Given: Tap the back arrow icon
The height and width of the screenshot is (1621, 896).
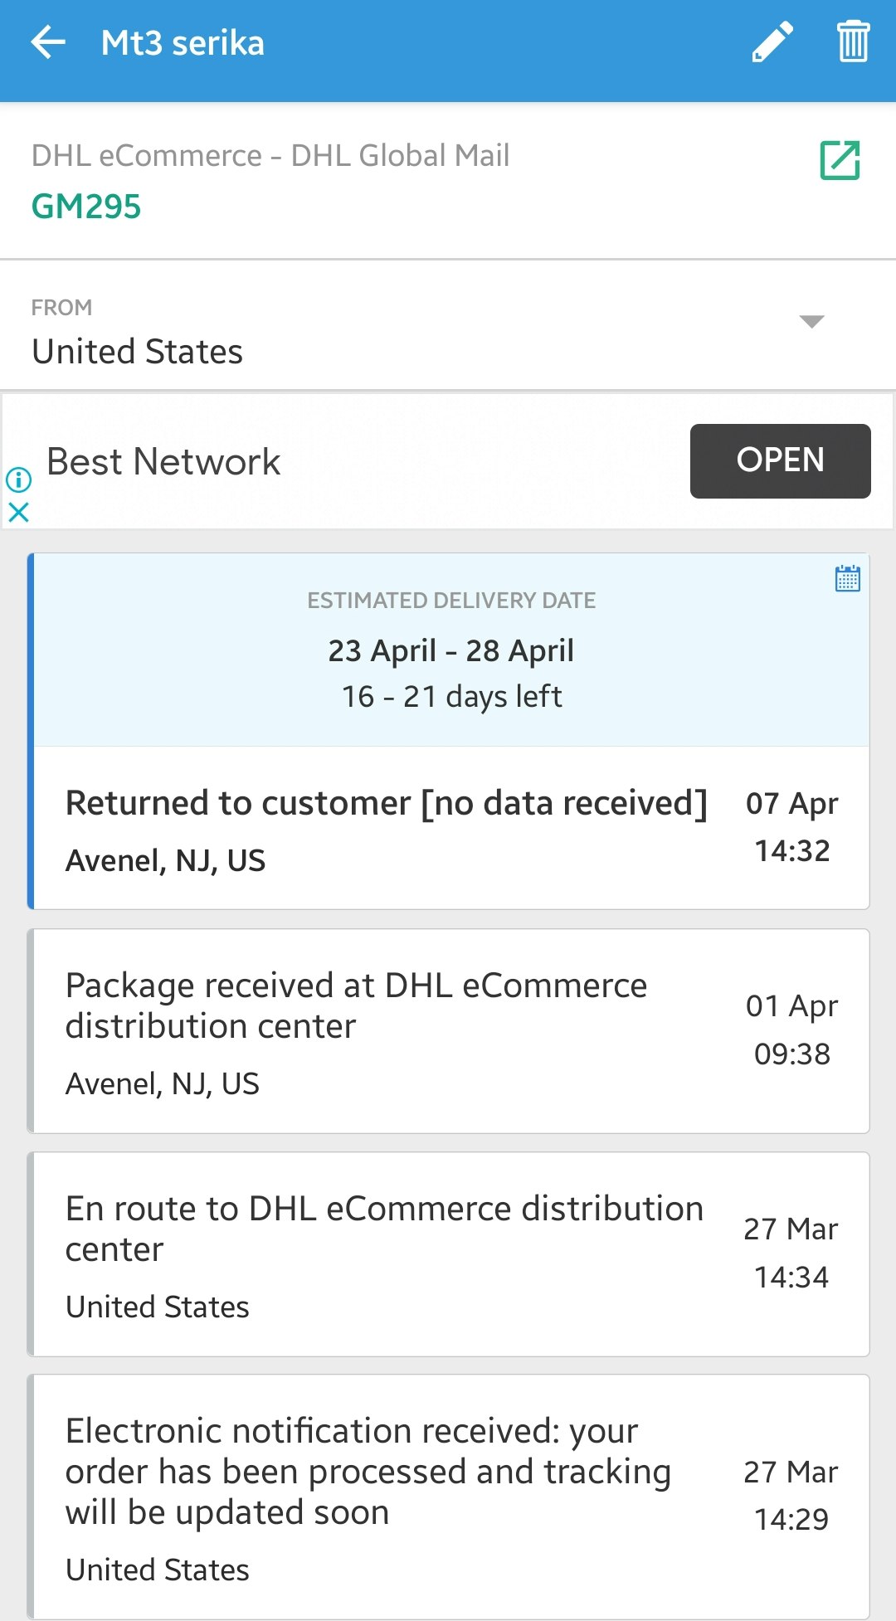Looking at the screenshot, I should pos(48,42).
